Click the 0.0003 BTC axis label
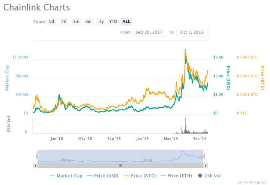 point(247,57)
